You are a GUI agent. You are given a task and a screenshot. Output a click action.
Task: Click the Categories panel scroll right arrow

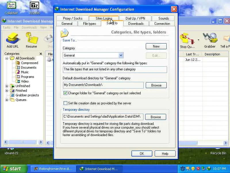[41, 142]
